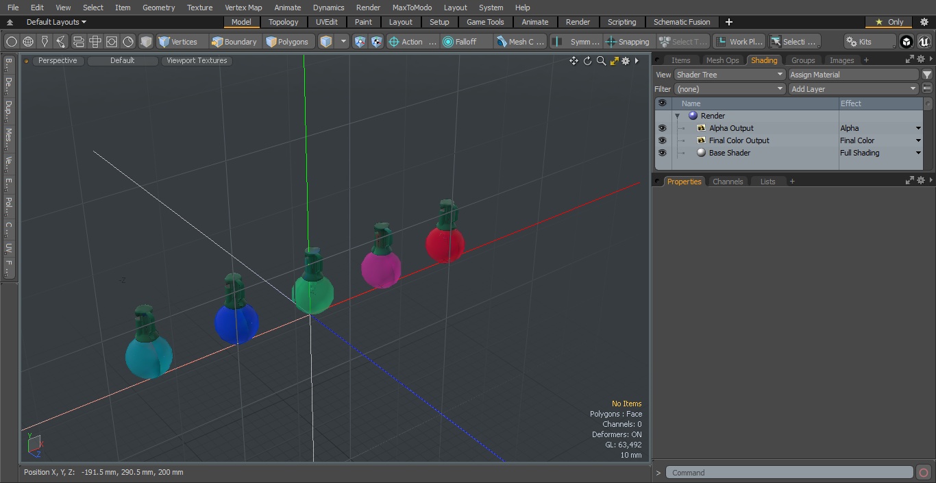
Task: Switch to the Items tab
Action: (x=680, y=60)
